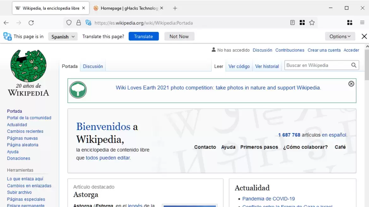Open the Primeros pasos link
The image size is (369, 207).
tap(259, 147)
